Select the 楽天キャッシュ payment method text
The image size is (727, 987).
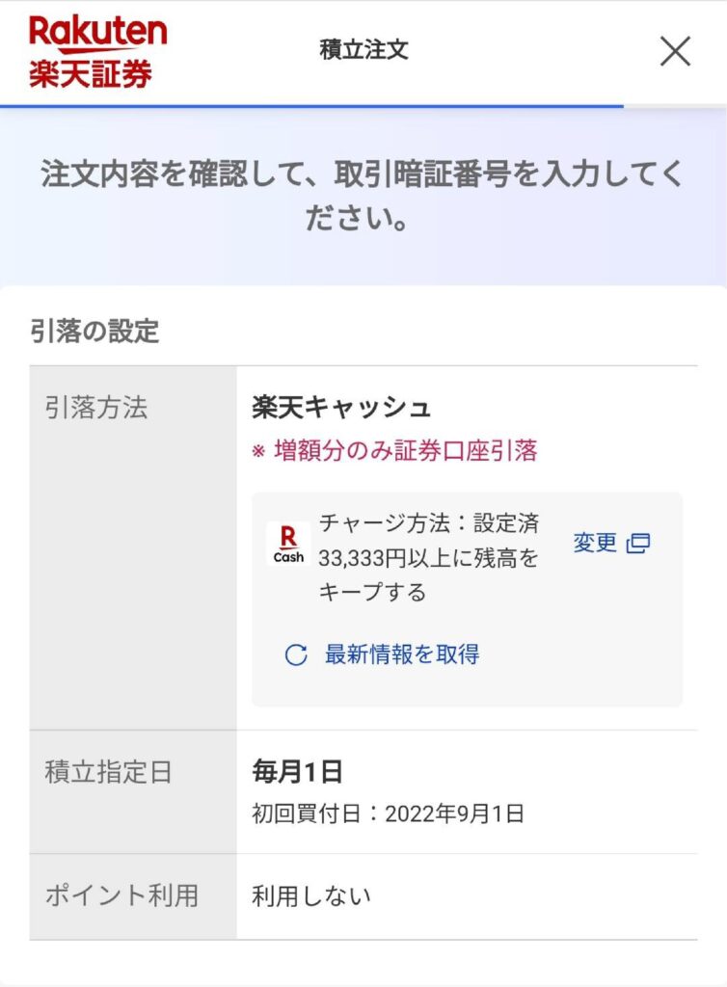click(341, 408)
